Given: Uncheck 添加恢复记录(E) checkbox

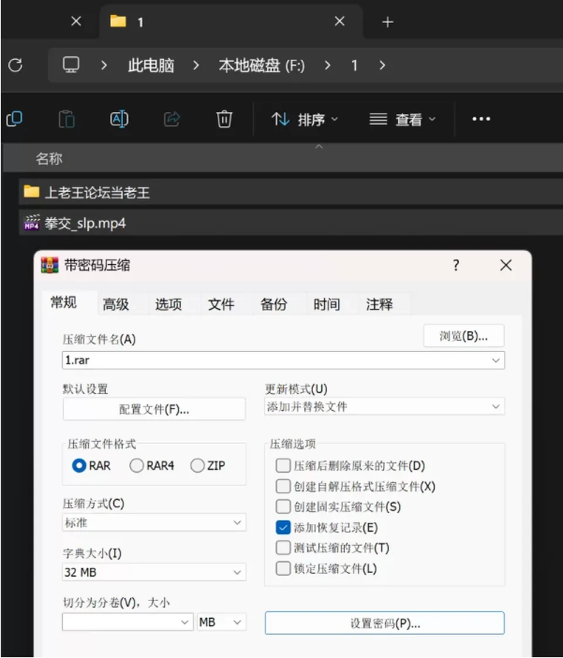Looking at the screenshot, I should 283,527.
